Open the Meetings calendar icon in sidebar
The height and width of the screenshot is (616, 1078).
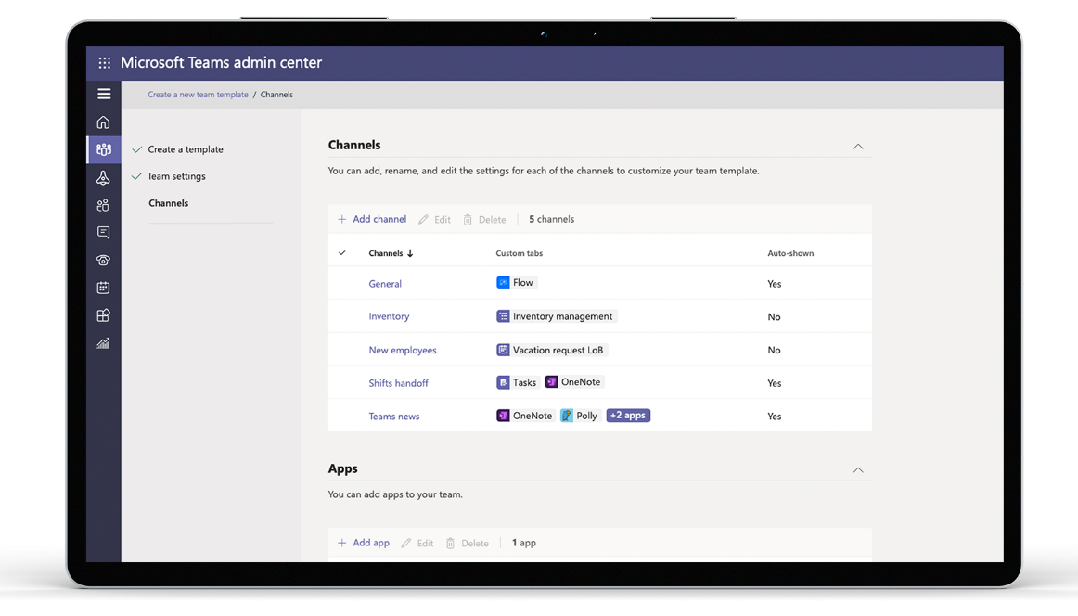103,288
